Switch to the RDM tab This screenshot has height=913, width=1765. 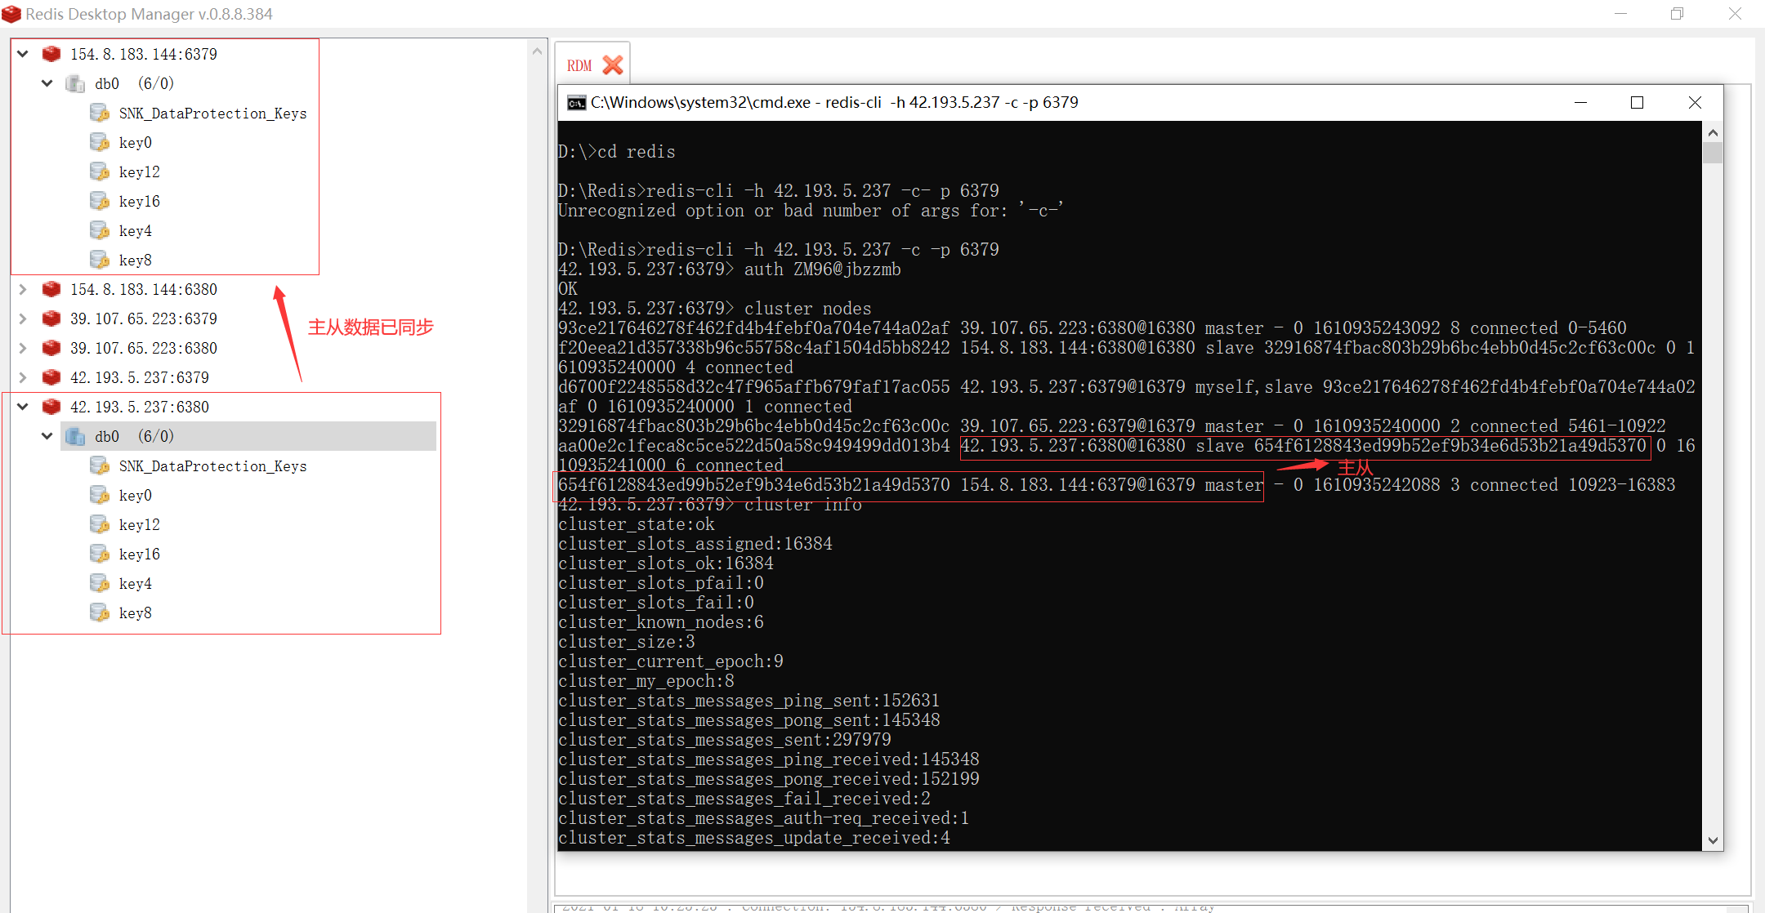579,65
